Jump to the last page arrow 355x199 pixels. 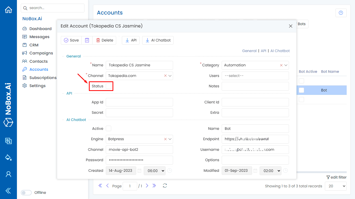154,186
